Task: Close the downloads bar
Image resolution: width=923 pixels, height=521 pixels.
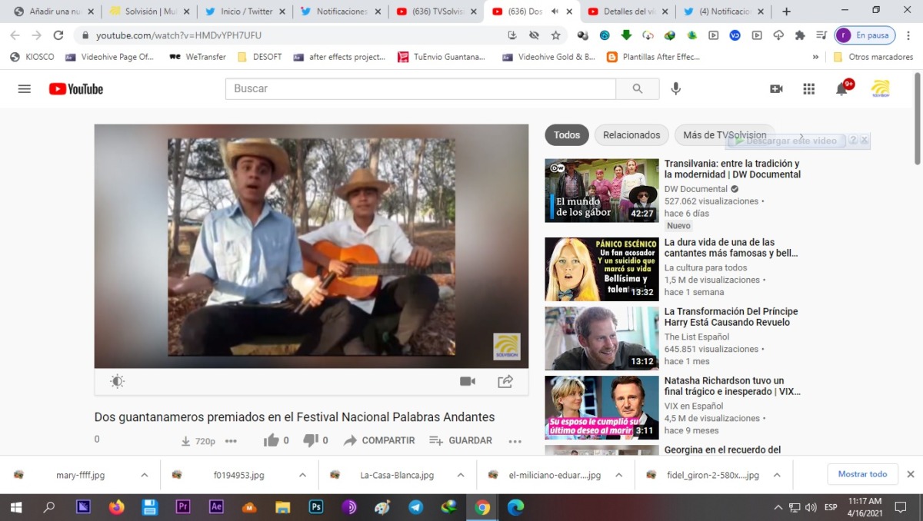Action: [x=911, y=474]
